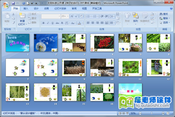Screen dimensions: 175x117
Task: Toggle Align Right paragraph button
Action: pos(97,23)
